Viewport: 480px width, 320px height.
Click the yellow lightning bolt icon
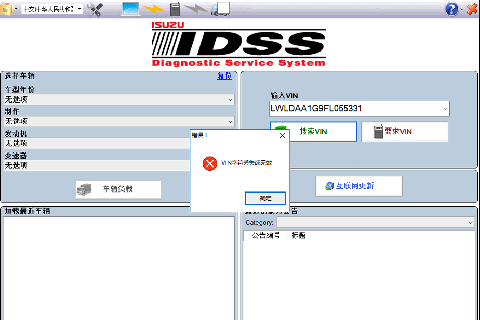click(154, 9)
